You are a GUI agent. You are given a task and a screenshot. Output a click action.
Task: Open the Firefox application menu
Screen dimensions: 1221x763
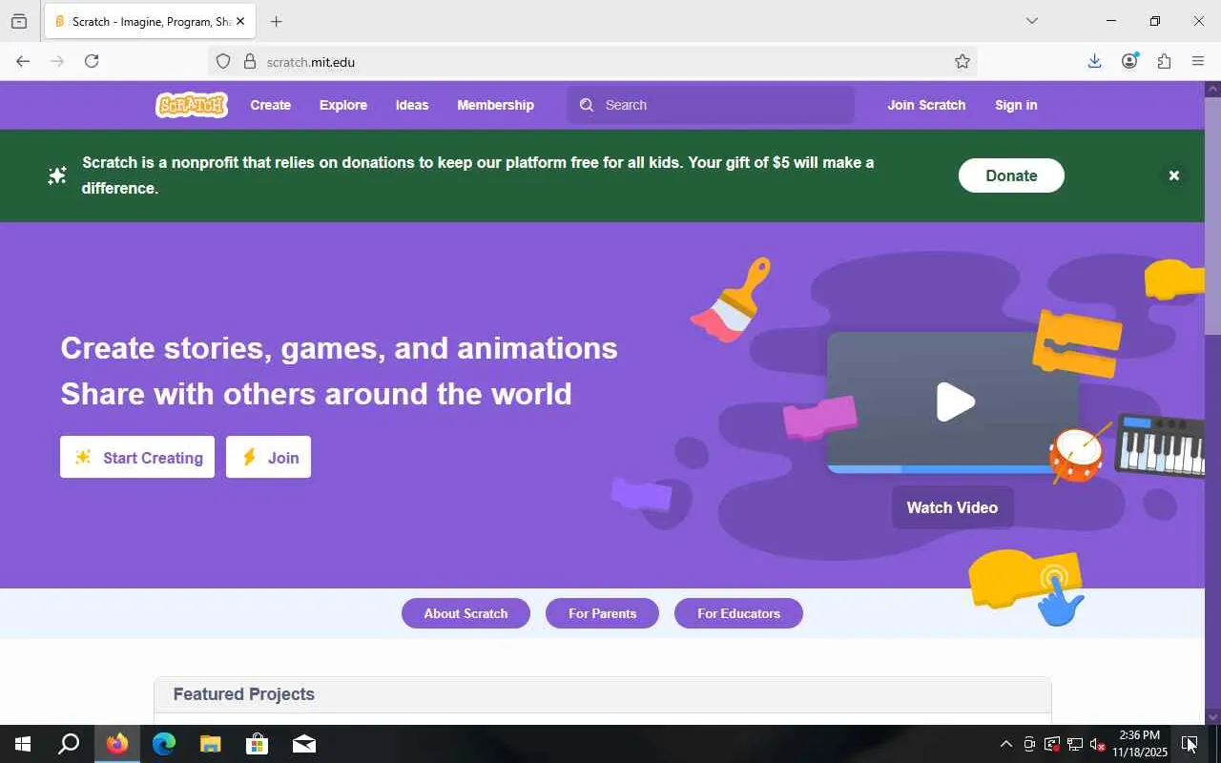(x=1198, y=61)
